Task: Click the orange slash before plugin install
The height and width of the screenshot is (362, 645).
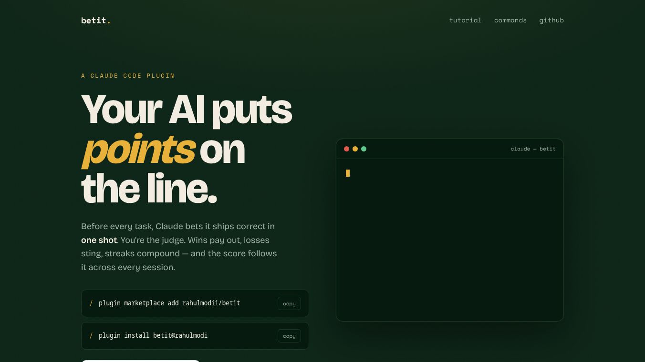Action: pyautogui.click(x=91, y=335)
